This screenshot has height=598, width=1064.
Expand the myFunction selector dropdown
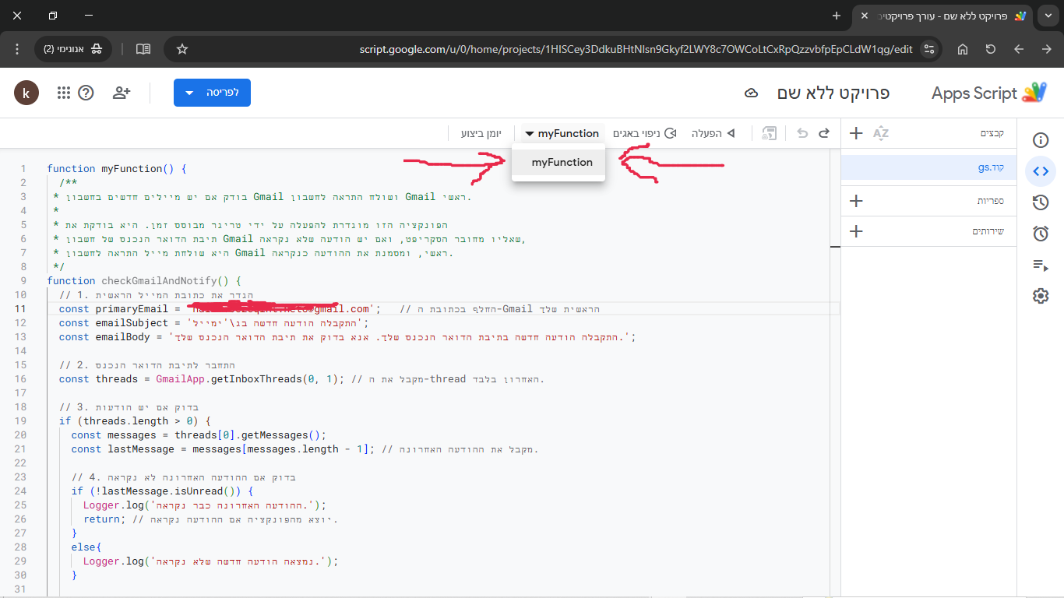point(562,133)
